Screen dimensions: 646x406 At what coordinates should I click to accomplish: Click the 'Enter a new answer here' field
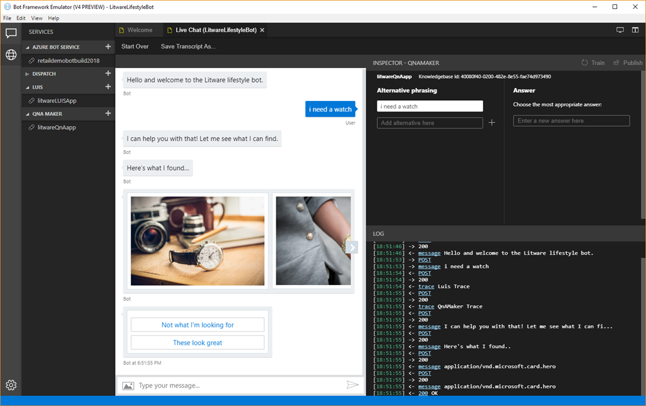(571, 120)
